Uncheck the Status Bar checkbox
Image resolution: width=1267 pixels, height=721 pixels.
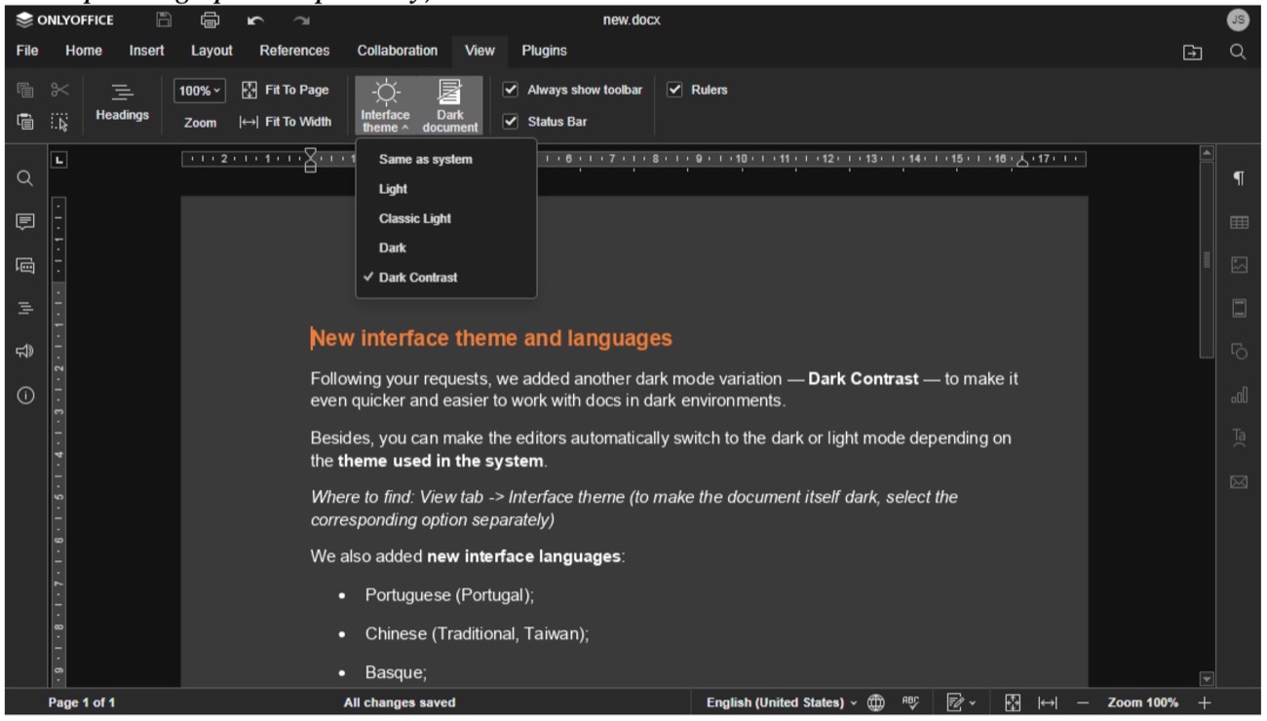pos(510,122)
